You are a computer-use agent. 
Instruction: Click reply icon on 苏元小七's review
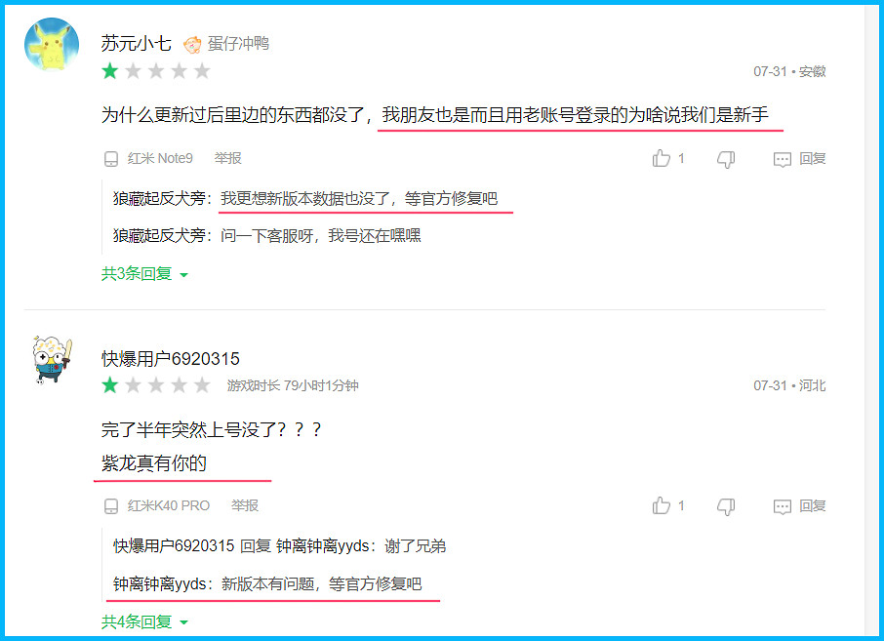pyautogui.click(x=782, y=160)
